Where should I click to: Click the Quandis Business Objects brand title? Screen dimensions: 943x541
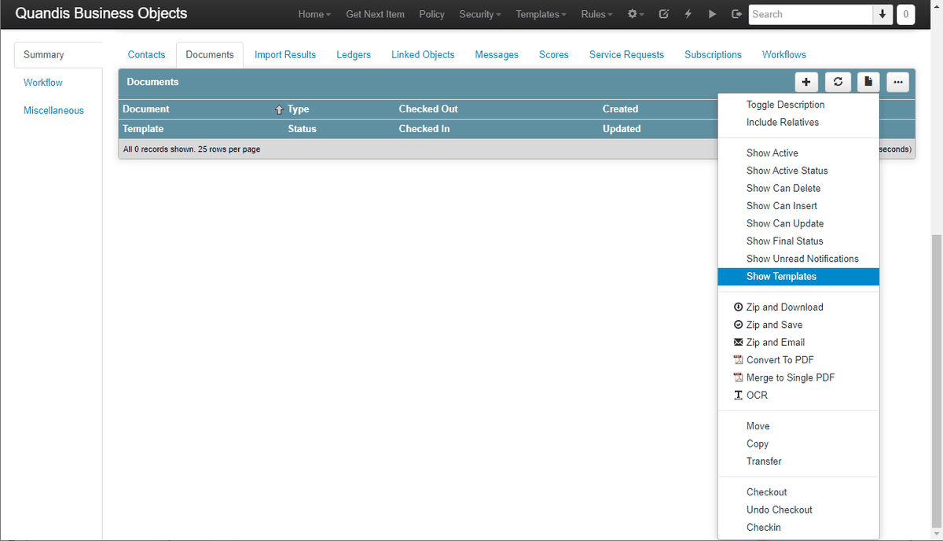click(x=101, y=13)
